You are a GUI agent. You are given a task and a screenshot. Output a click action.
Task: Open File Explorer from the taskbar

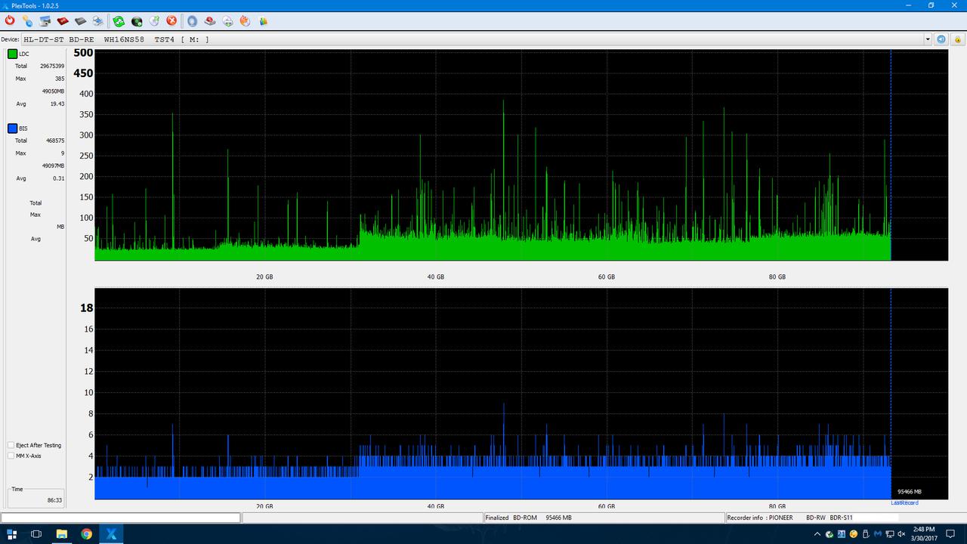pyautogui.click(x=62, y=534)
